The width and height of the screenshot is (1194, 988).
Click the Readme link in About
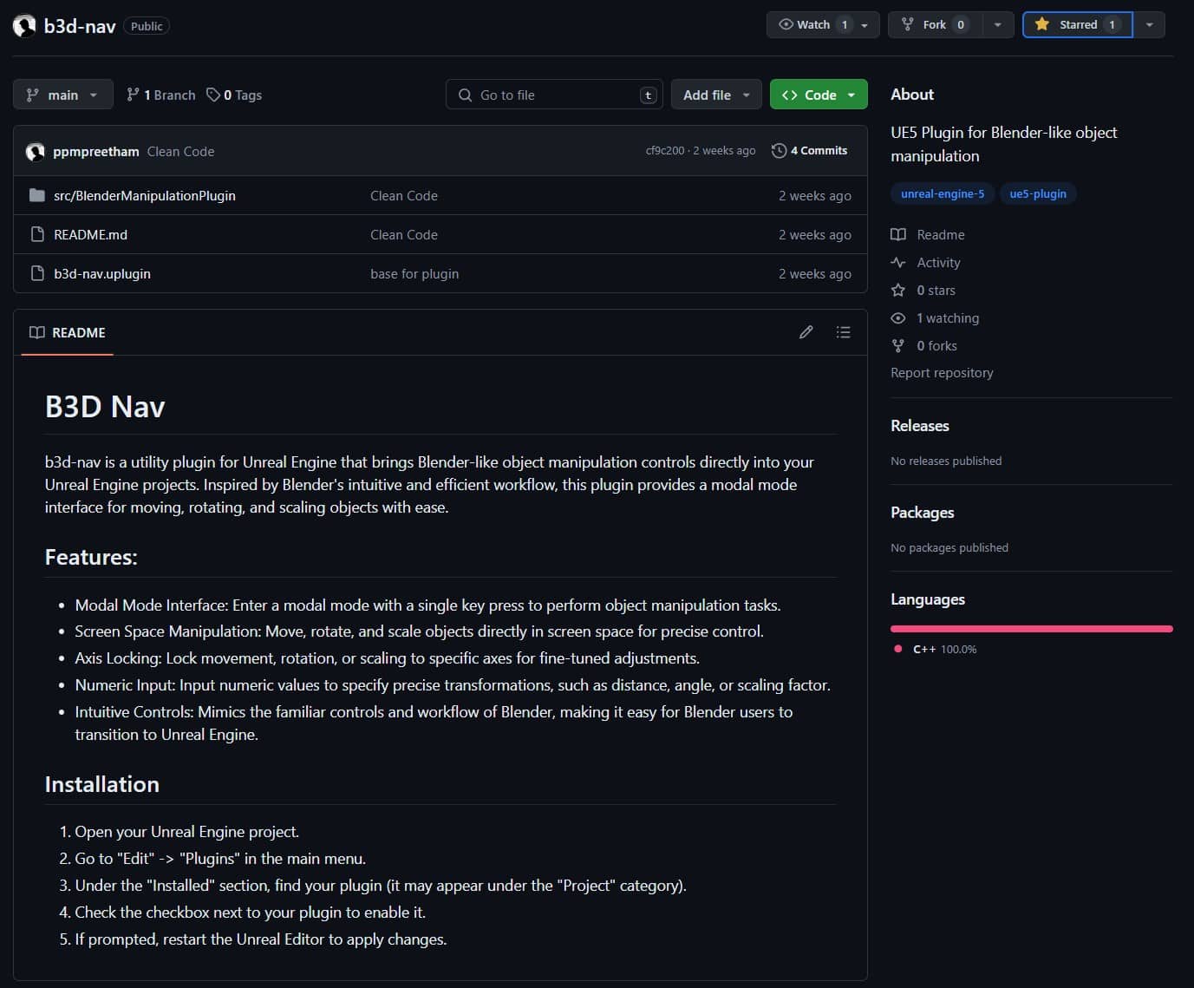click(941, 234)
